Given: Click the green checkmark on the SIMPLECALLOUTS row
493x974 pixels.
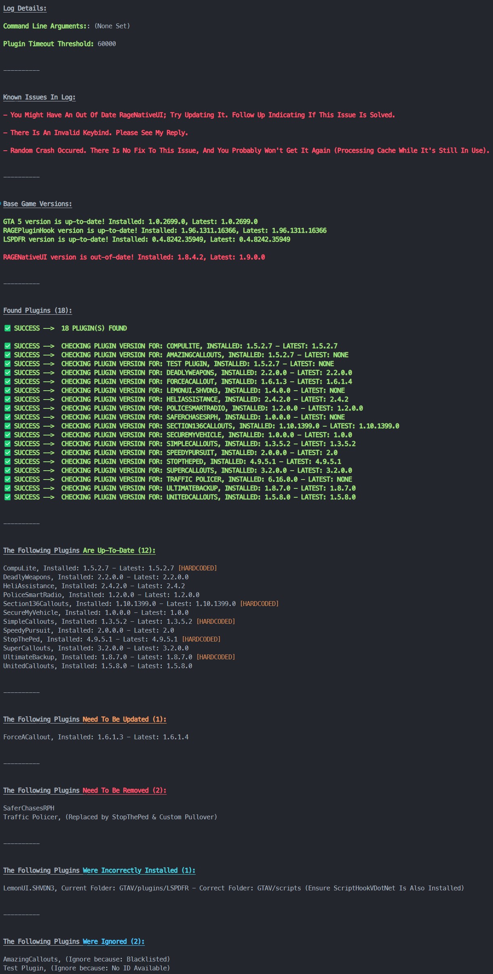Looking at the screenshot, I should 7,444.
